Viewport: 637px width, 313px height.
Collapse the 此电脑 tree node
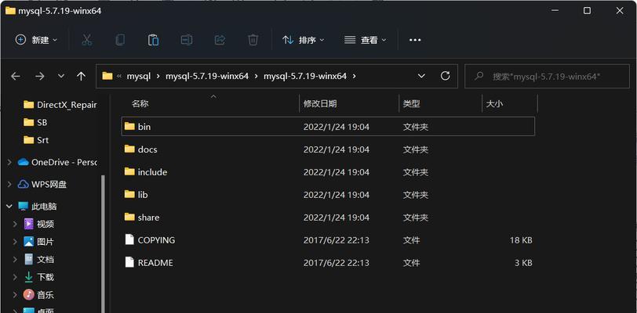(x=9, y=207)
